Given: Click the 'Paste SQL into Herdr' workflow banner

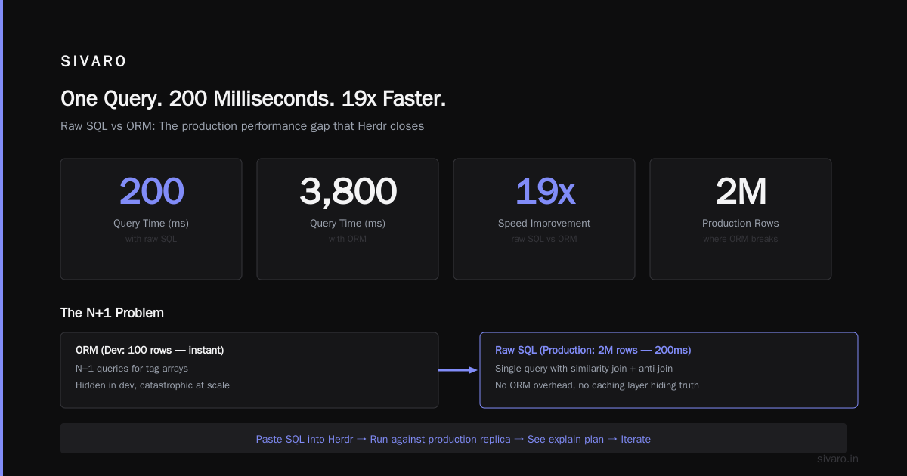Looking at the screenshot, I should pyautogui.click(x=453, y=438).
